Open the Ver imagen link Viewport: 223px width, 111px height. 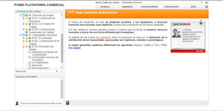(x=75, y=48)
